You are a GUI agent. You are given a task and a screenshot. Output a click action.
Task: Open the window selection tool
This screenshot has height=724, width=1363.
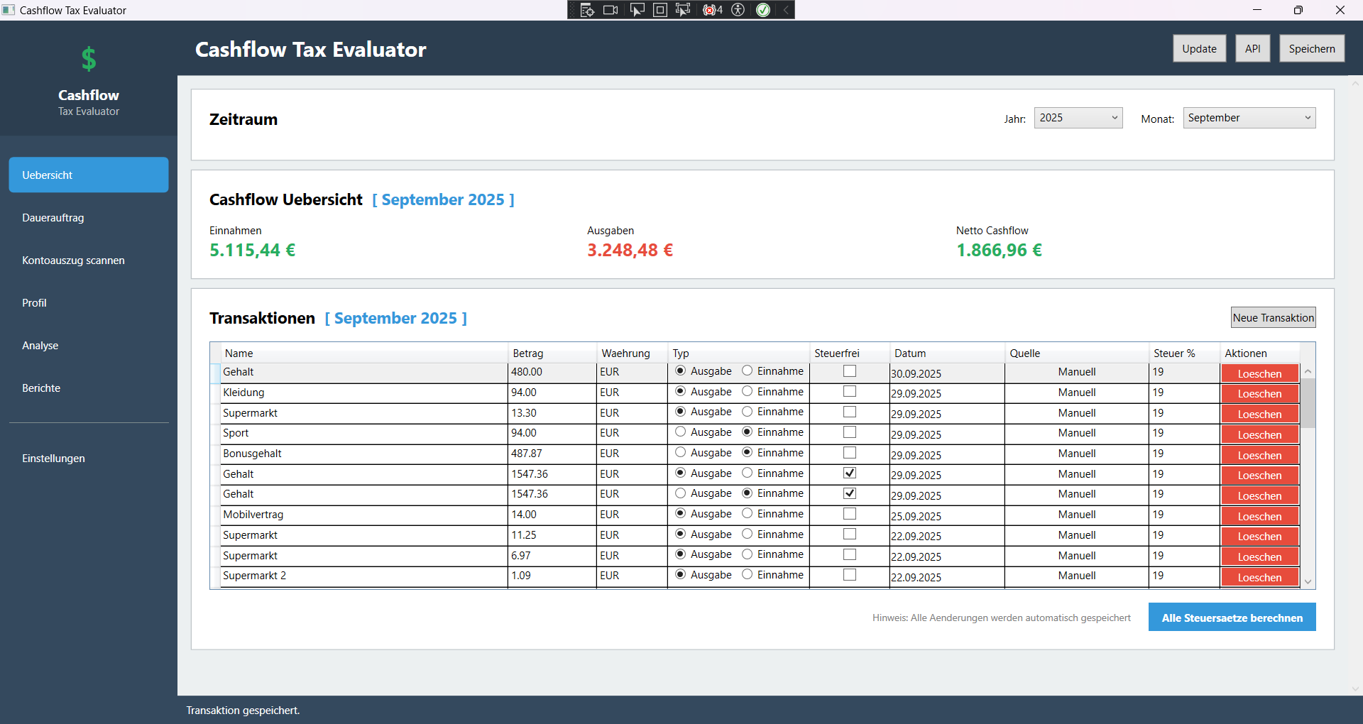(659, 10)
